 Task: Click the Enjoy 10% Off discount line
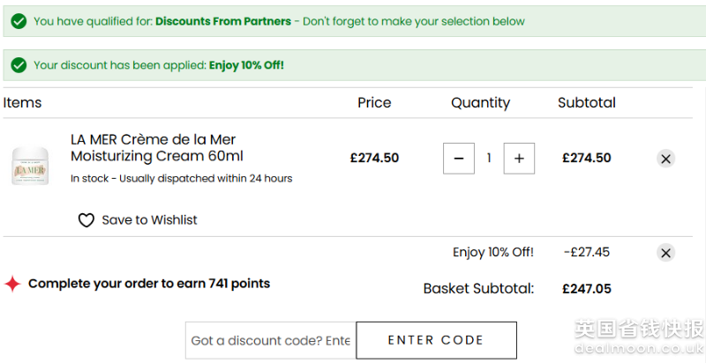pos(492,252)
